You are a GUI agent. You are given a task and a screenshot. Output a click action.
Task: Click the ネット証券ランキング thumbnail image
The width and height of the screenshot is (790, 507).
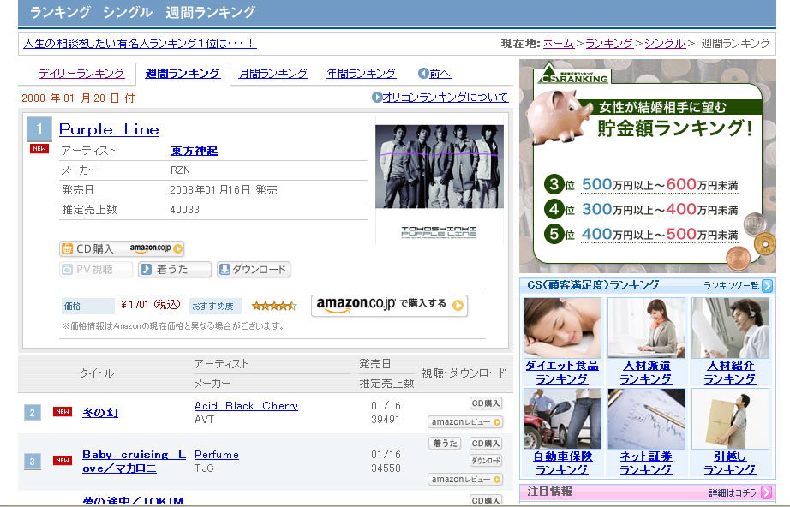pos(646,419)
